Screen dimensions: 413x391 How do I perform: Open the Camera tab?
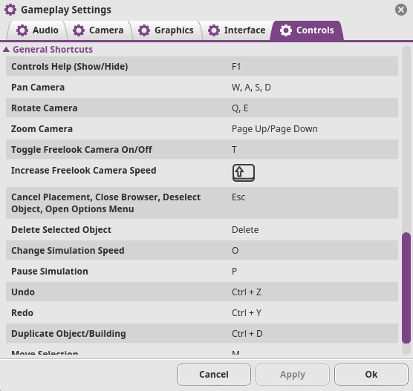pyautogui.click(x=98, y=30)
